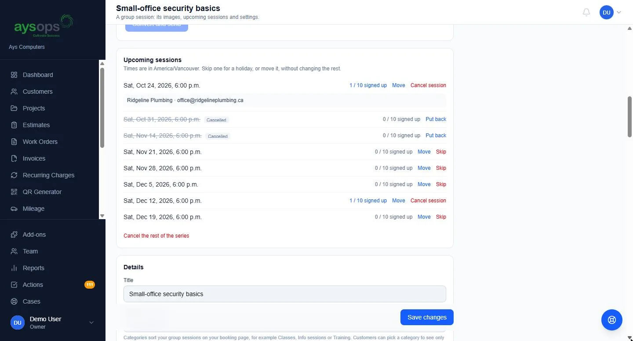Go to the Reports menu item
Image resolution: width=633 pixels, height=341 pixels.
(53, 268)
